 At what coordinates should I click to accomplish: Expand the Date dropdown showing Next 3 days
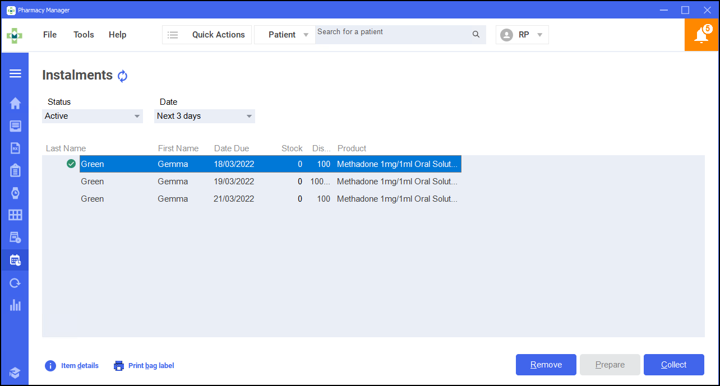tap(204, 116)
